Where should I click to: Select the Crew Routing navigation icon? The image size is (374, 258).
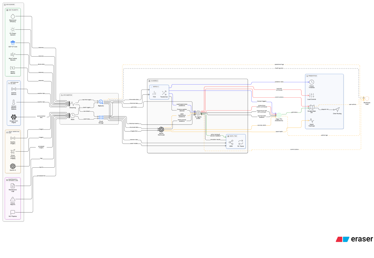coord(337,109)
